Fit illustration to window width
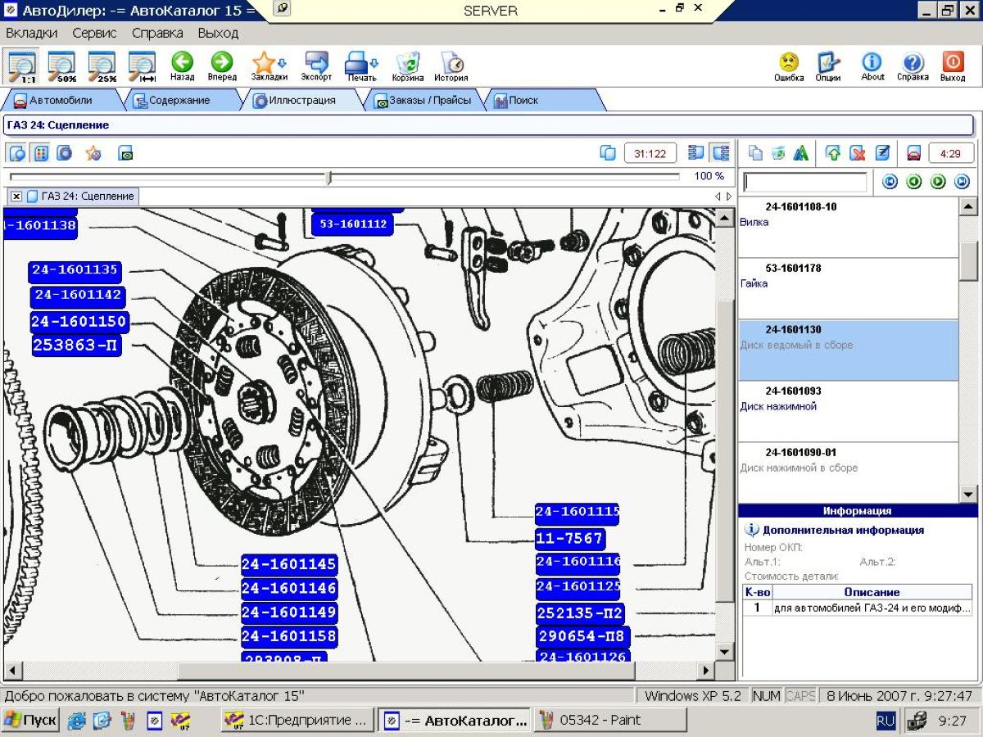The height and width of the screenshot is (737, 983). [x=142, y=66]
